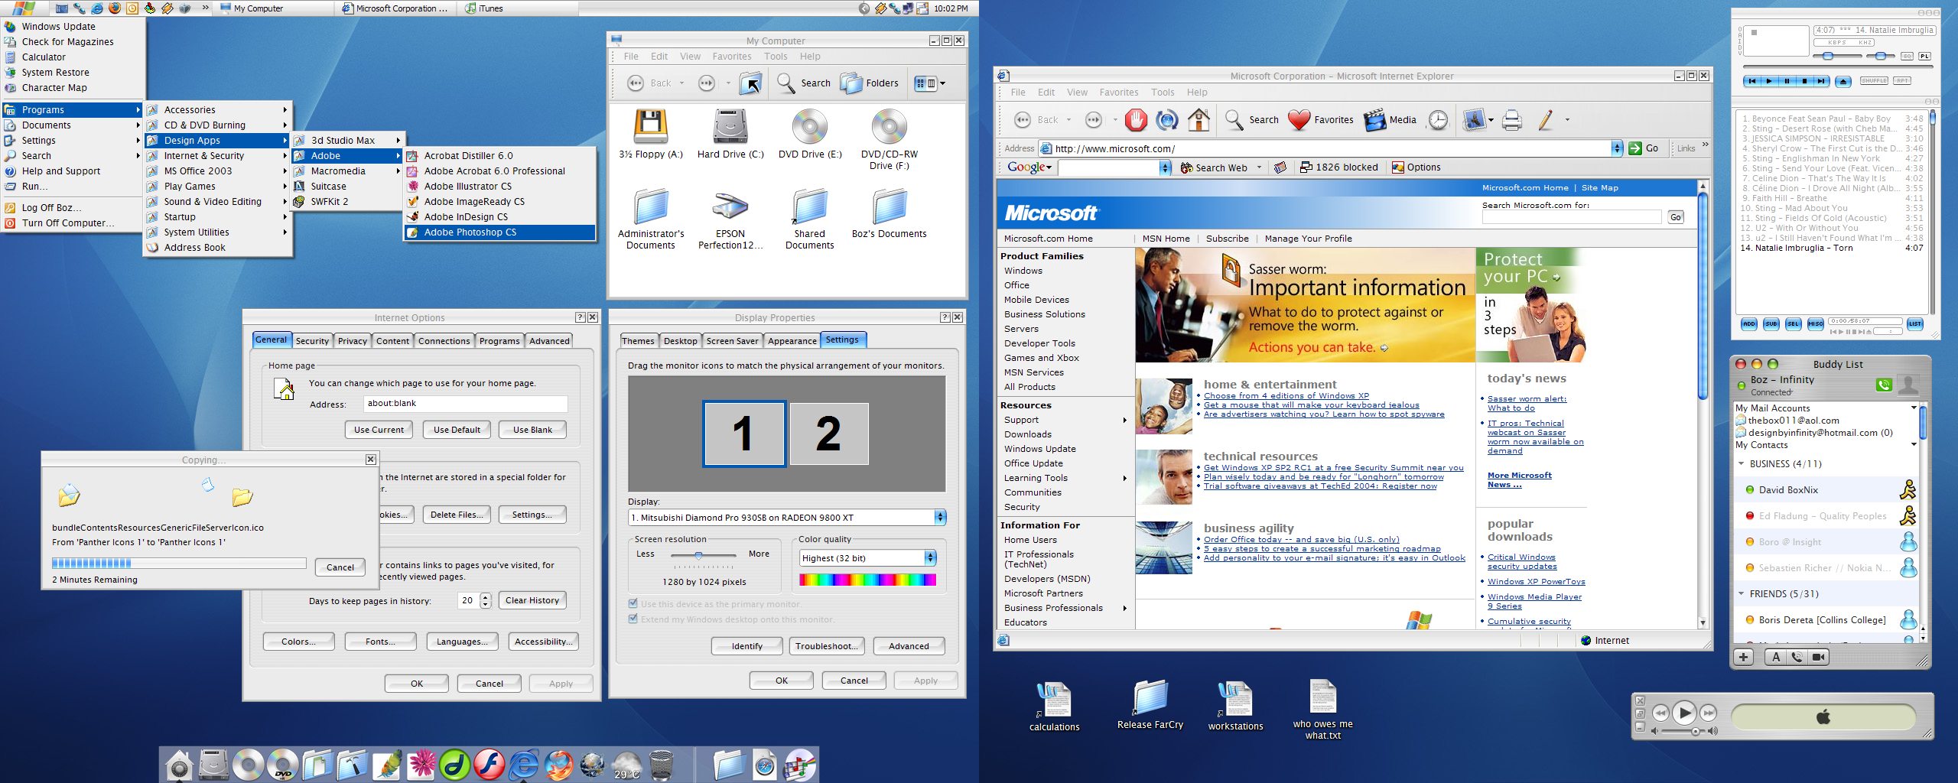Click the plus add button in Buddy List
This screenshot has height=783, width=1958.
(1743, 657)
